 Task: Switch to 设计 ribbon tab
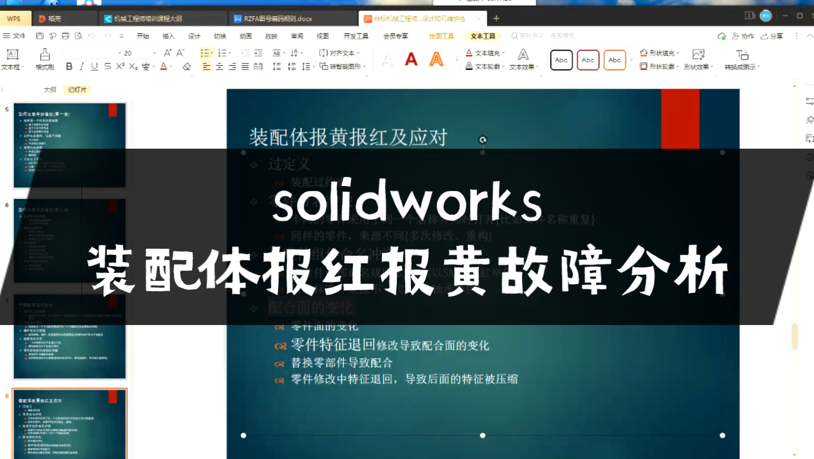coord(194,36)
